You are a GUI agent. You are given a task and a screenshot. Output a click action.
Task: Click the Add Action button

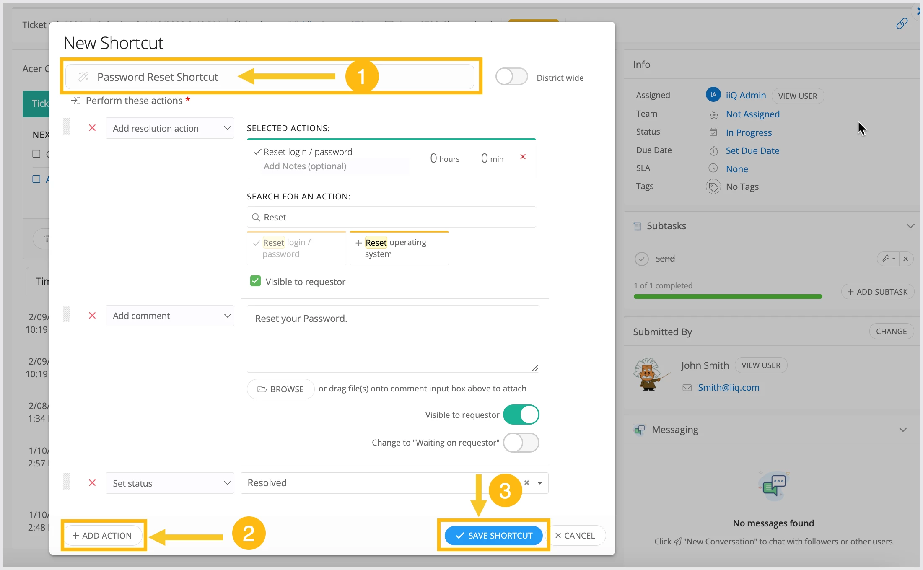(x=102, y=536)
